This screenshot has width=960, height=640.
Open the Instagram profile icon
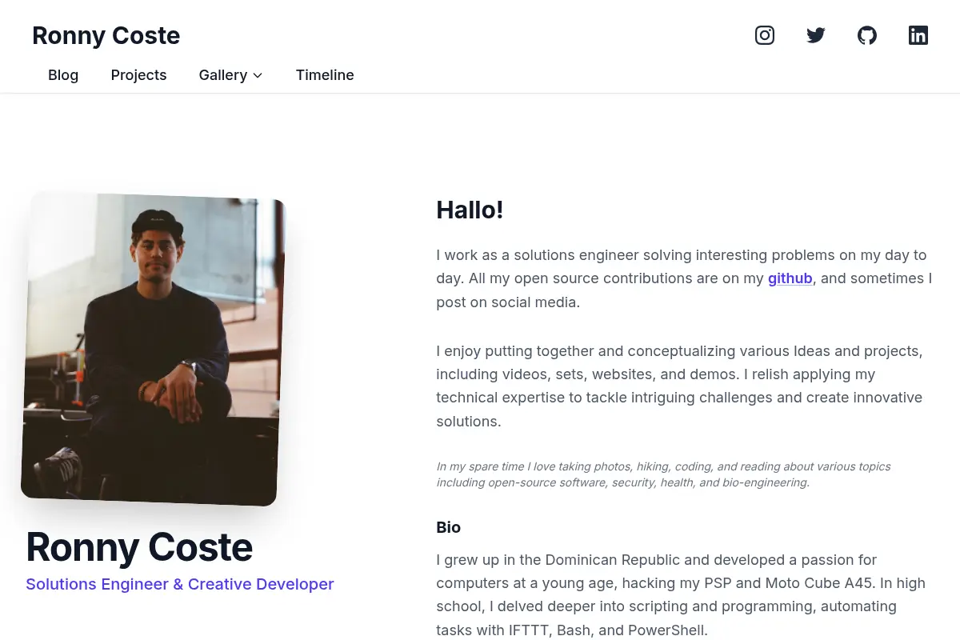coord(765,35)
